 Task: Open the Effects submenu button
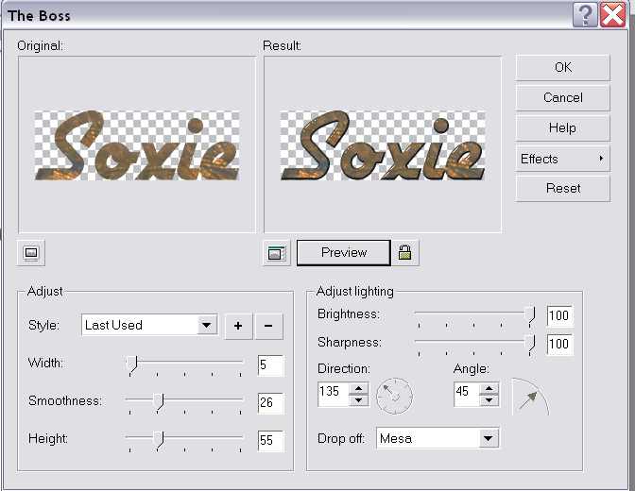(562, 159)
